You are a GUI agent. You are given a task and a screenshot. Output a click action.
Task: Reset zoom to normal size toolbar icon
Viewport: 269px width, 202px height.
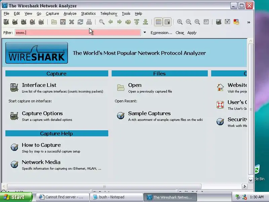(x=197, y=22)
